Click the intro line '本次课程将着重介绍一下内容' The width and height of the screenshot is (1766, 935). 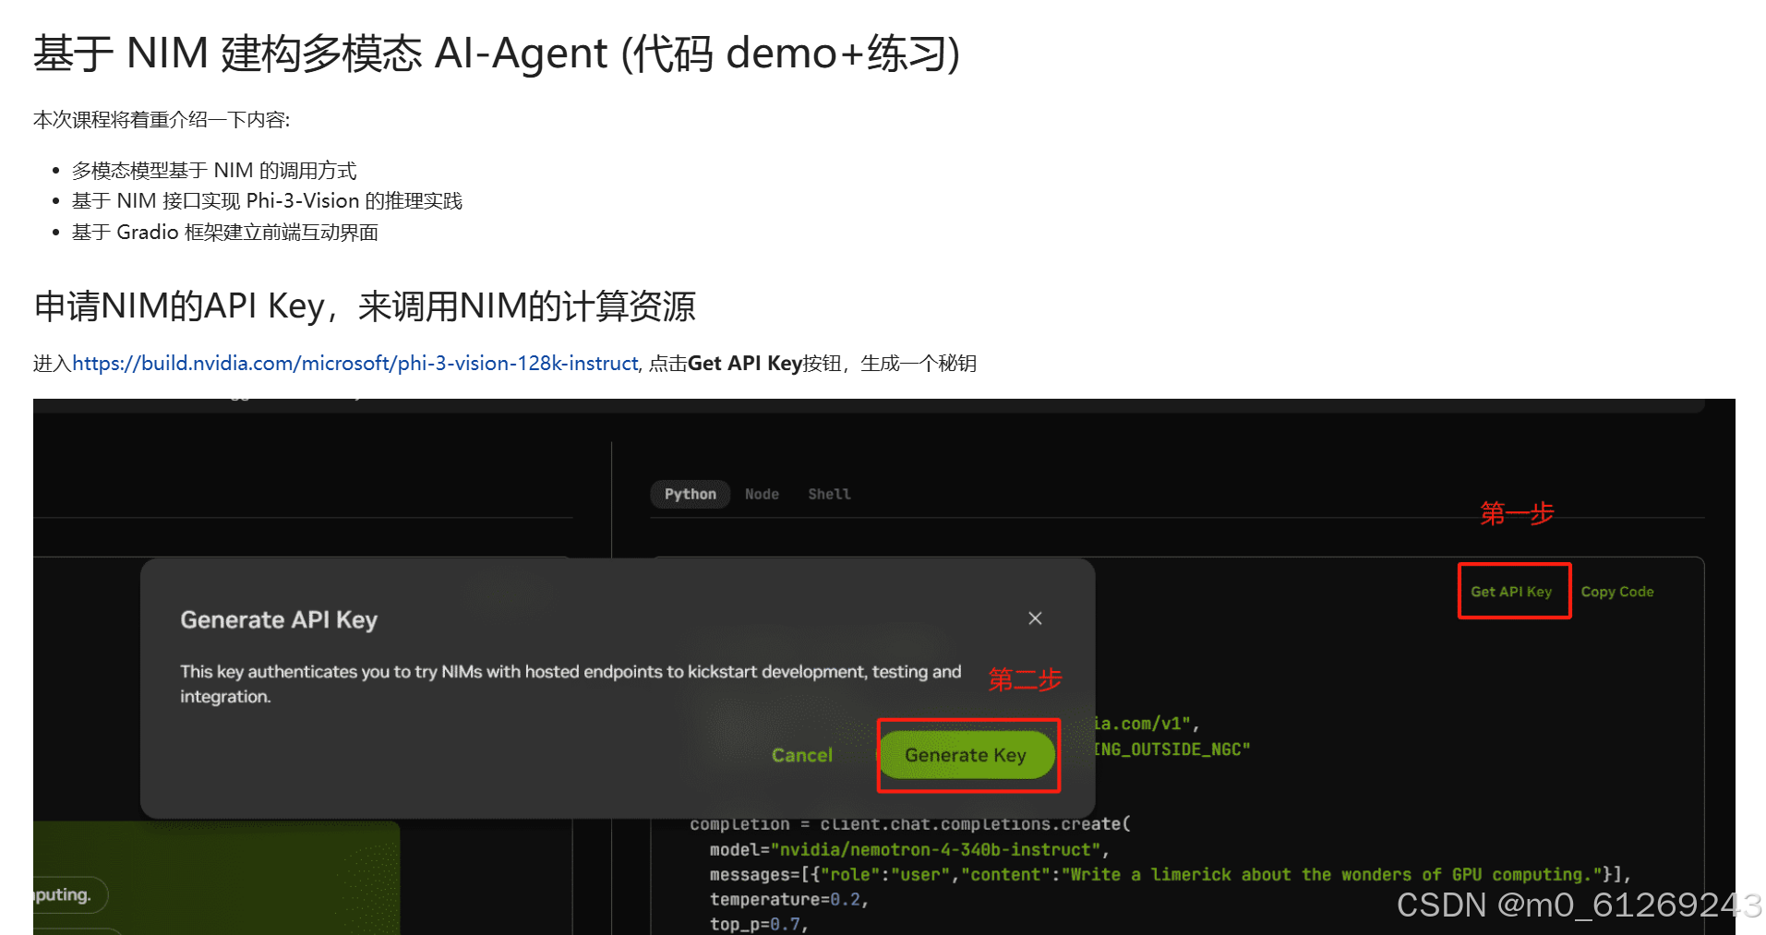pos(162,120)
